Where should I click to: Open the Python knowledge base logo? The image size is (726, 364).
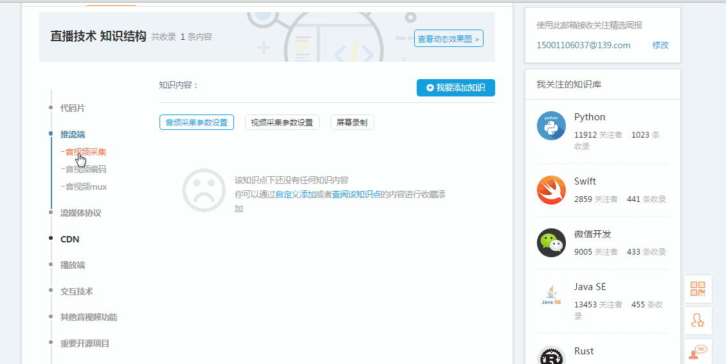(x=551, y=125)
